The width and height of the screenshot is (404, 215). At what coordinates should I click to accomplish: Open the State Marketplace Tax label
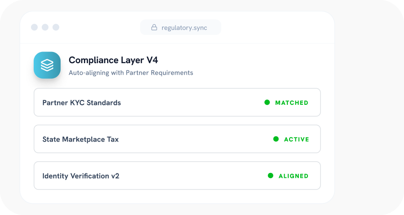80,139
